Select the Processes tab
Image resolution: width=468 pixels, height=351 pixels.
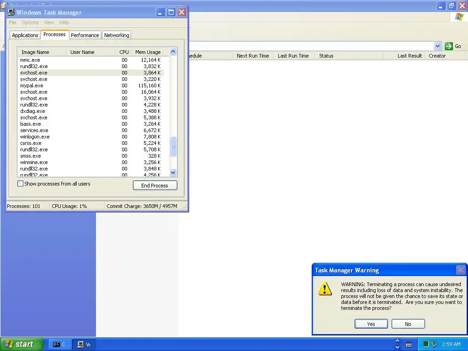(54, 34)
